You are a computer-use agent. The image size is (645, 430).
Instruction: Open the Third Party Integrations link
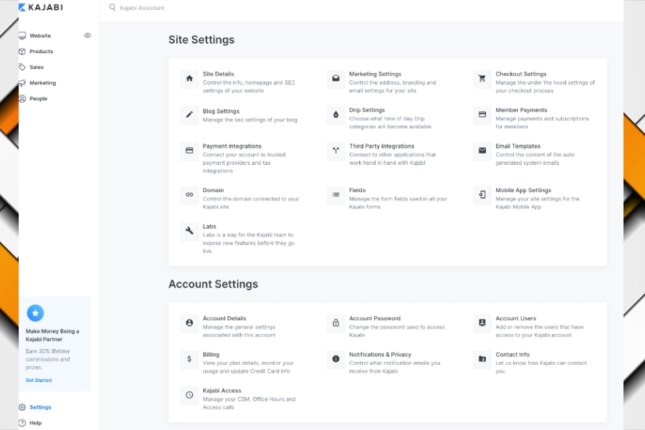coord(382,146)
